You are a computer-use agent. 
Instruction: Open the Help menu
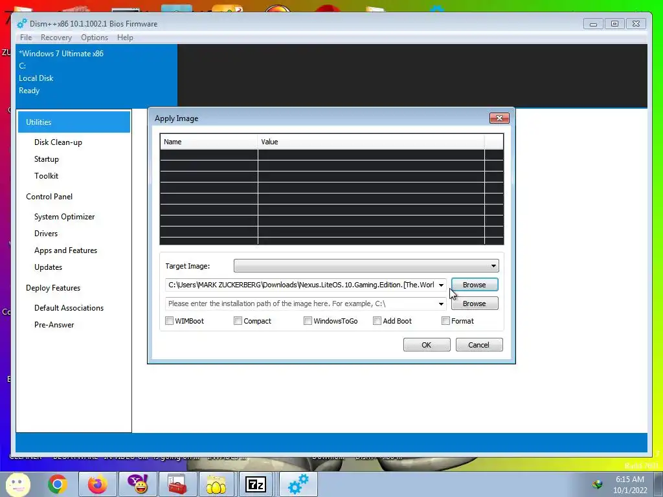click(125, 37)
